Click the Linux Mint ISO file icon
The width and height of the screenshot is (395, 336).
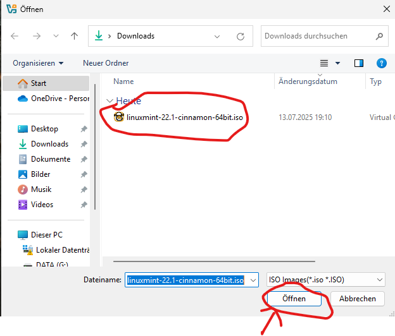click(119, 117)
